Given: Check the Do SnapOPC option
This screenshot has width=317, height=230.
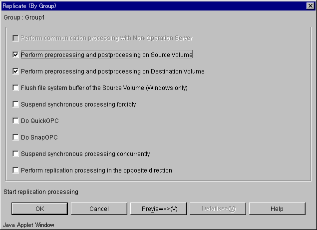Looking at the screenshot, I should [x=15, y=137].
